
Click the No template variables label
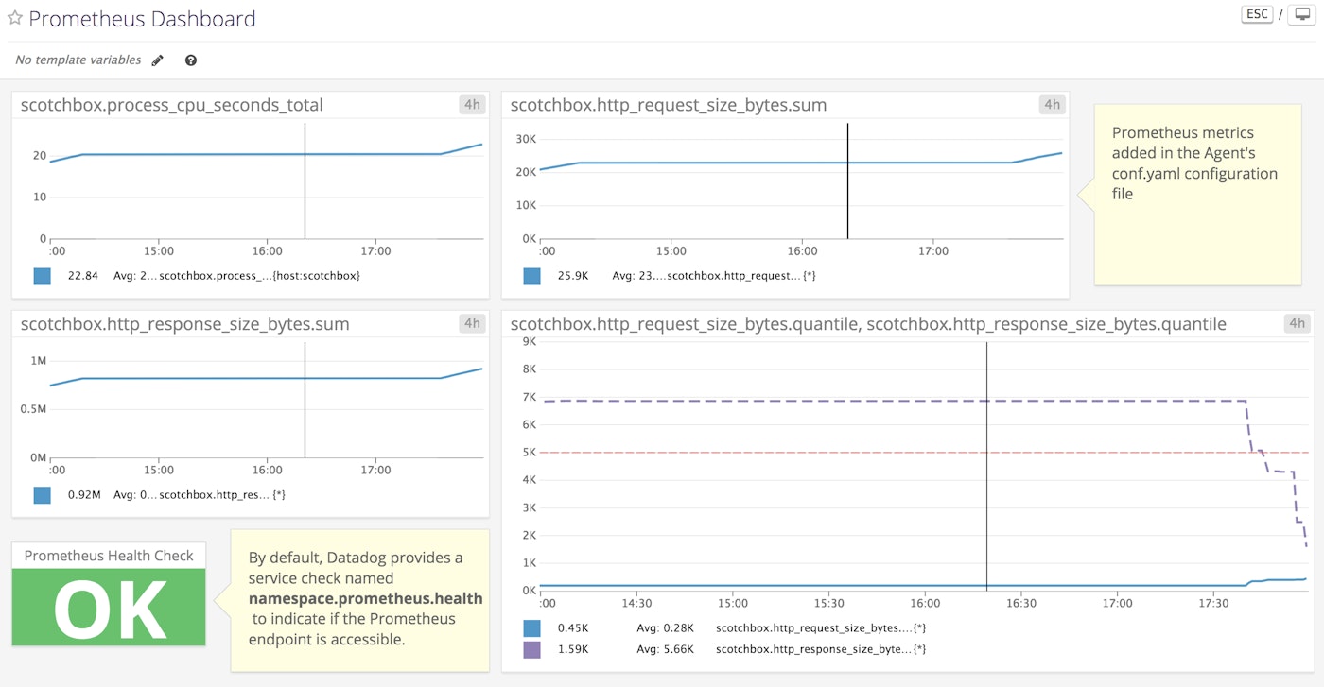pyautogui.click(x=78, y=60)
